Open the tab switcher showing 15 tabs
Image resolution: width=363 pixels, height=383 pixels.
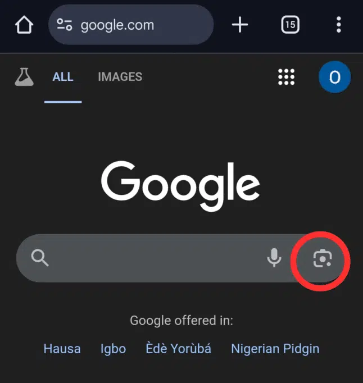click(x=290, y=25)
